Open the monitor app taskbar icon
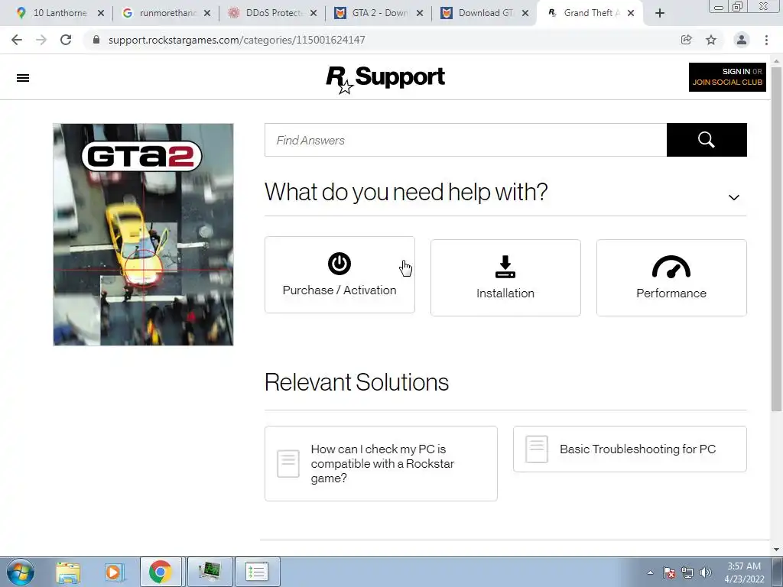 pyautogui.click(x=210, y=572)
